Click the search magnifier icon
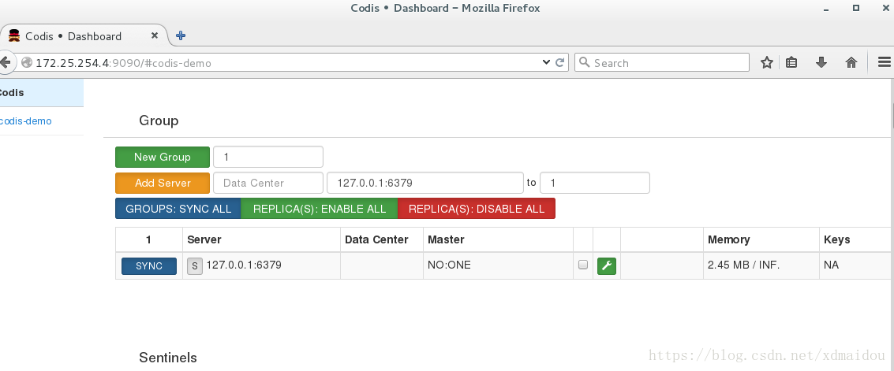The image size is (894, 371). click(584, 62)
